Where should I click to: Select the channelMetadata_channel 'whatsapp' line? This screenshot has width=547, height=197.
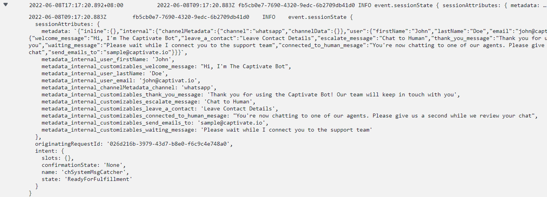pyautogui.click(x=129, y=87)
